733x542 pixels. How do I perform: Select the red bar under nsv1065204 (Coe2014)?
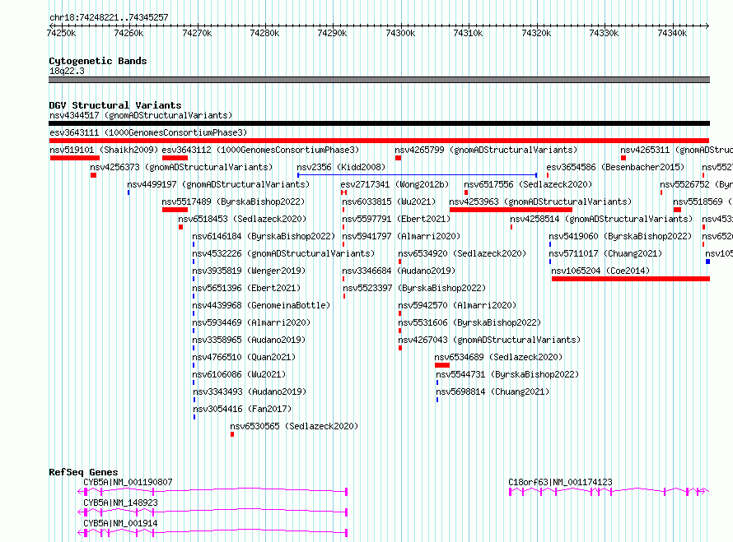[x=630, y=279]
